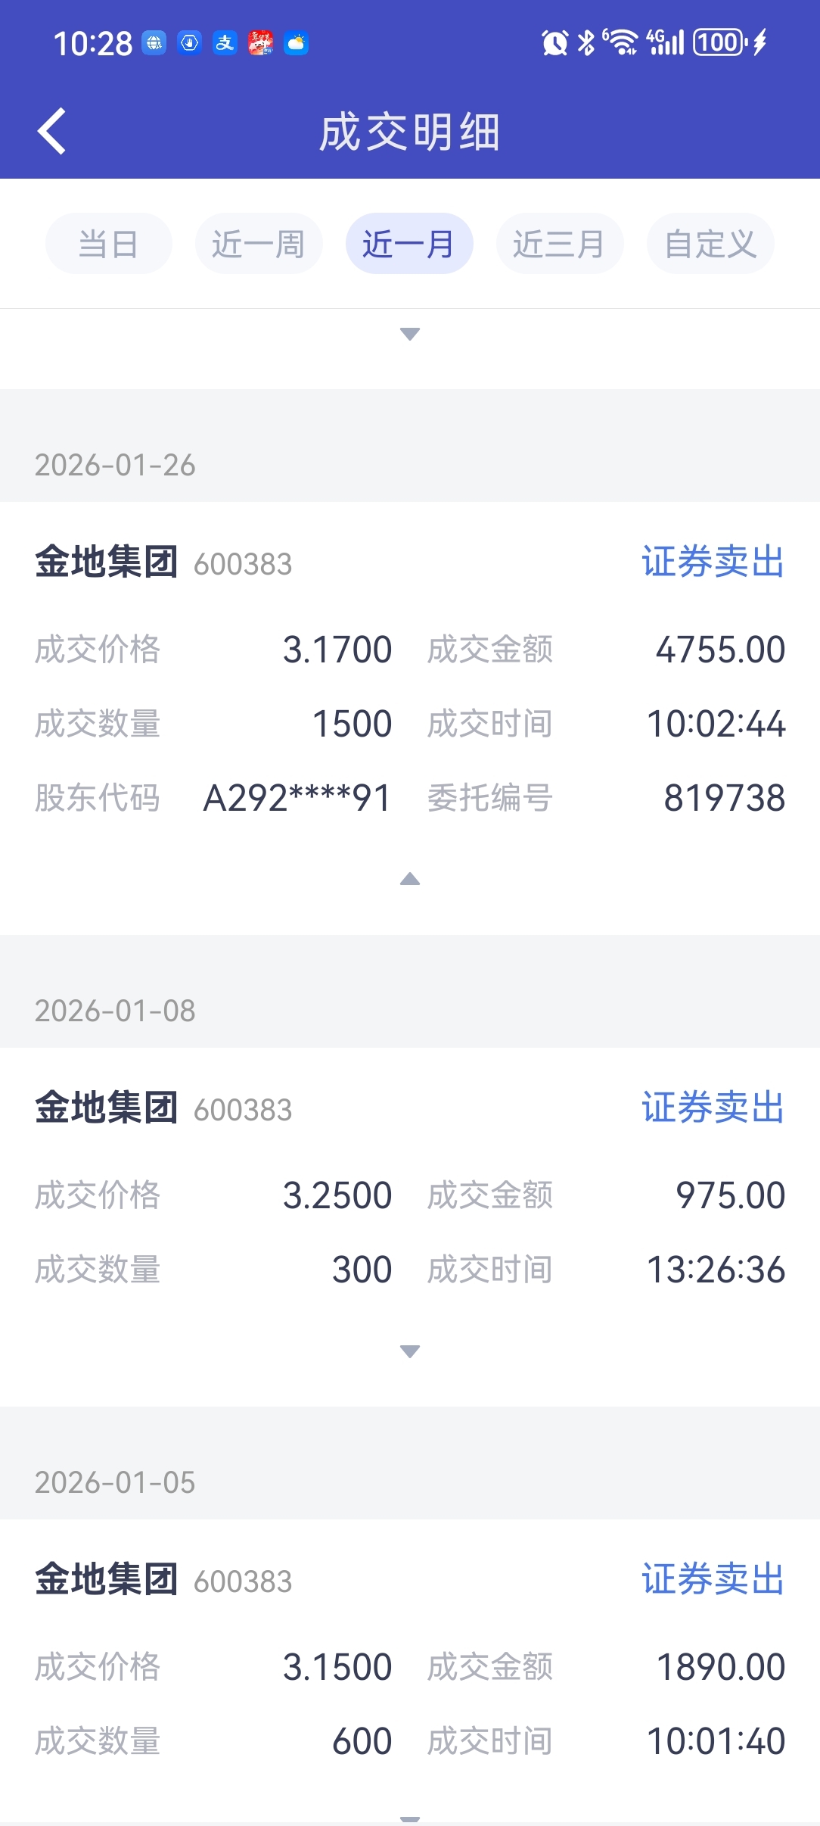Tap the weather notification icon

(296, 43)
